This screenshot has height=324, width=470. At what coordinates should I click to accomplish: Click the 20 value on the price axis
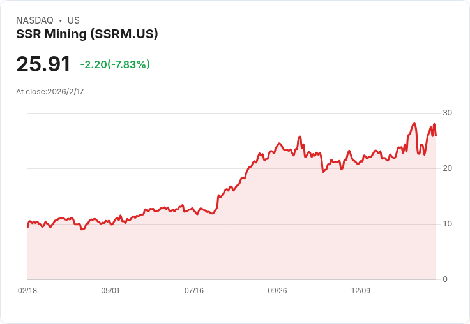pos(447,168)
